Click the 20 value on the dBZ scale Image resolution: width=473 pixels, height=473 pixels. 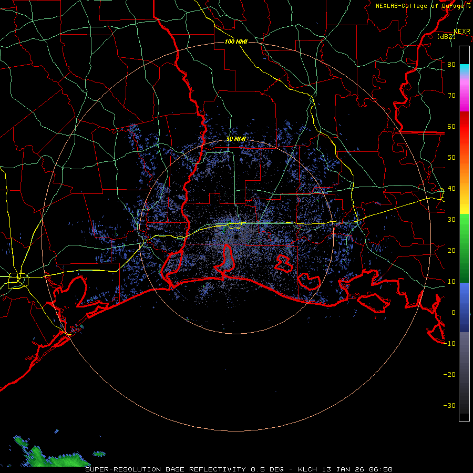click(x=451, y=251)
